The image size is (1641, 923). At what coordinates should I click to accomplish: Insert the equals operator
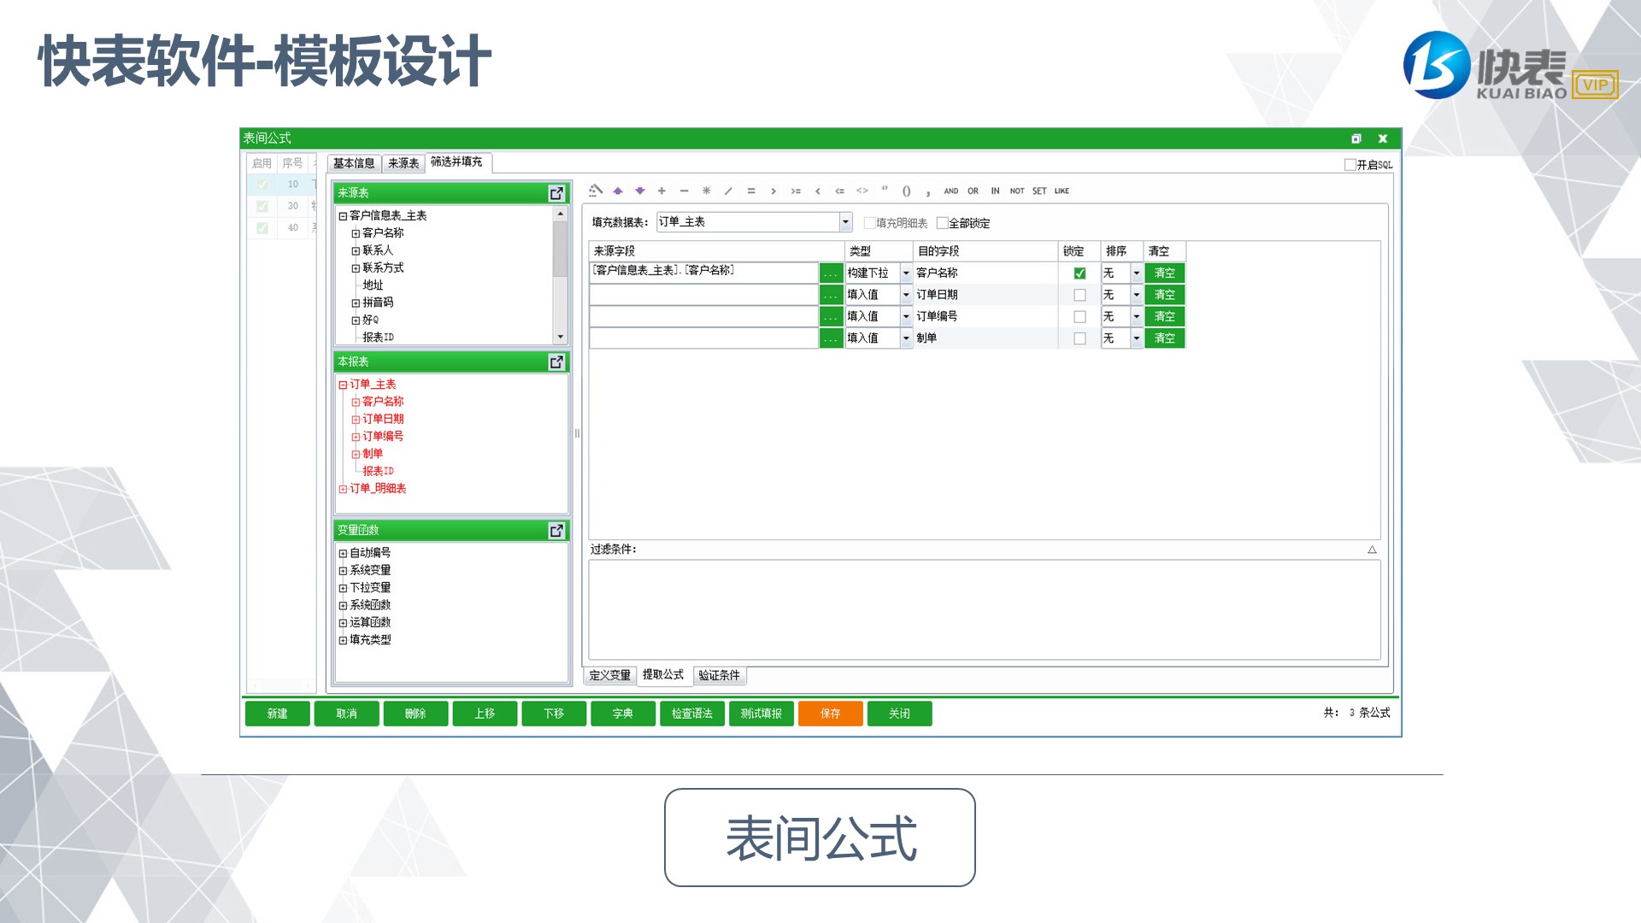coord(751,191)
